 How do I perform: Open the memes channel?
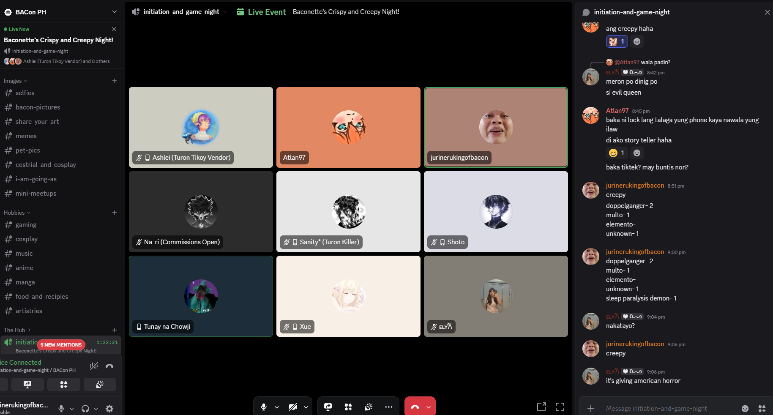click(x=26, y=136)
